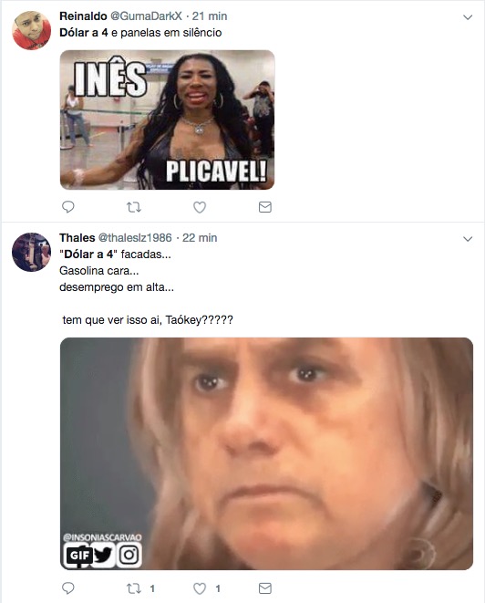Visit the @thaleslz1986 handle link

135,238
